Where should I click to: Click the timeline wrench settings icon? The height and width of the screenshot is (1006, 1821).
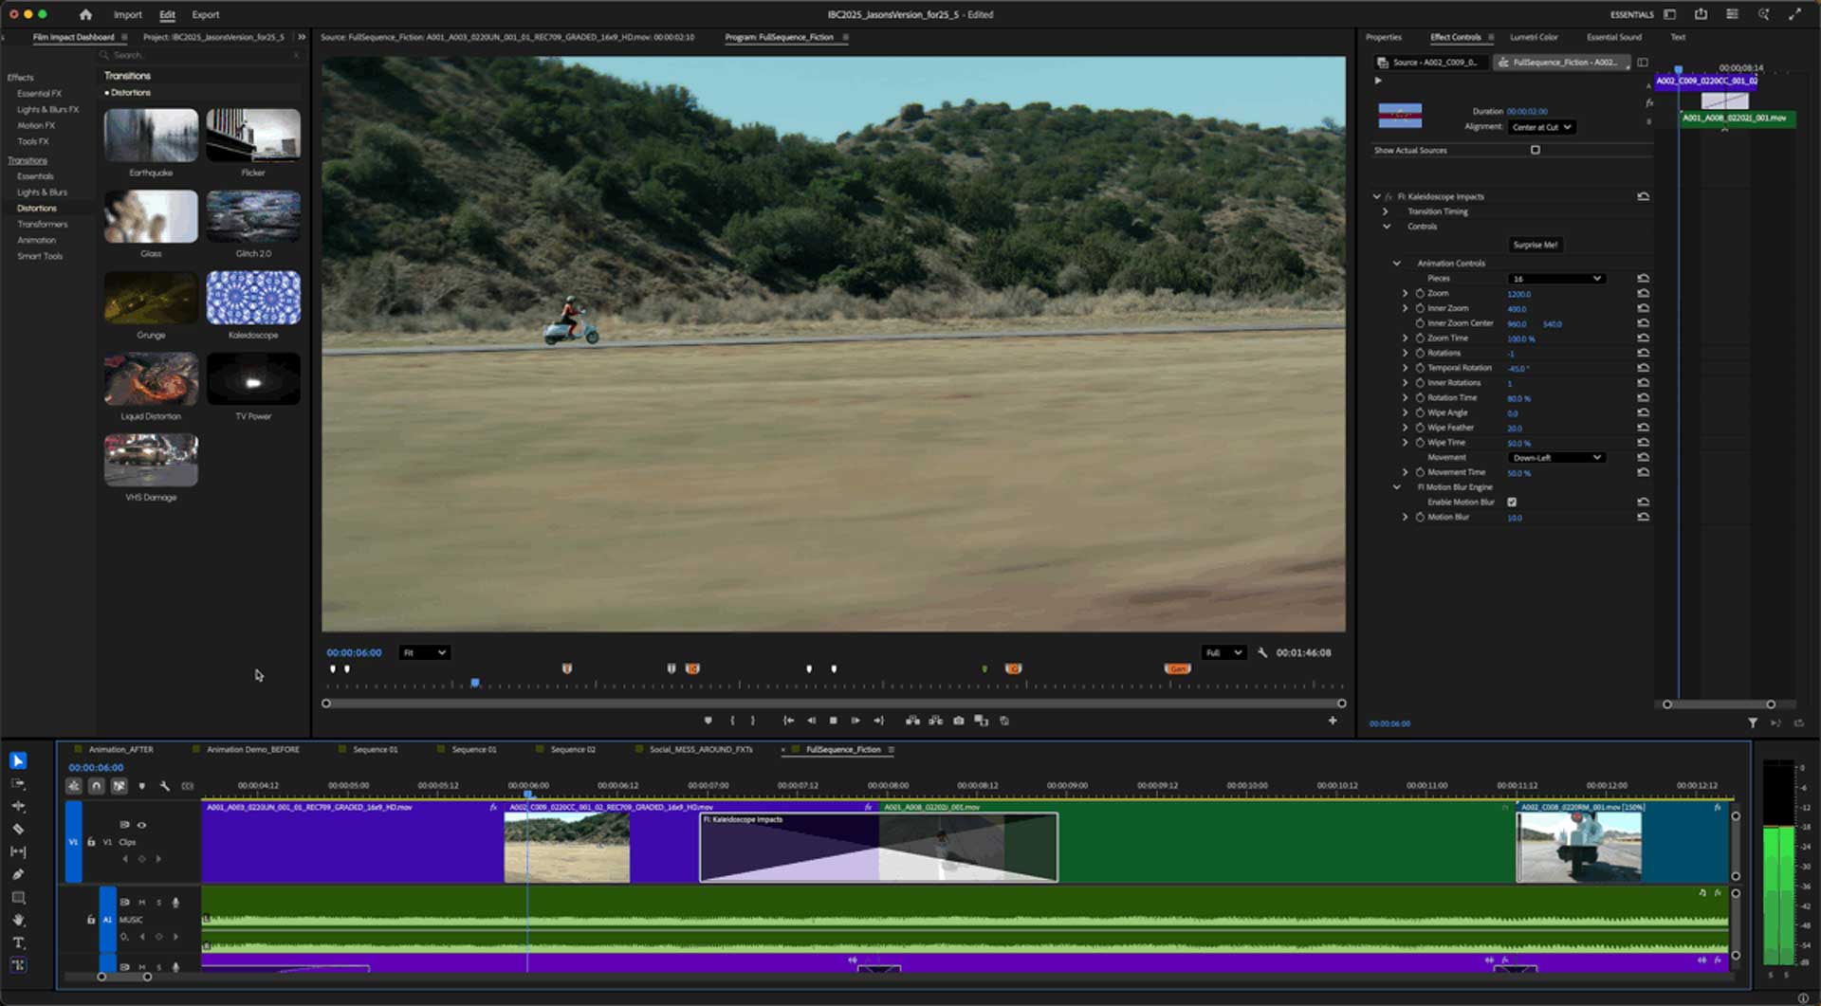point(165,786)
